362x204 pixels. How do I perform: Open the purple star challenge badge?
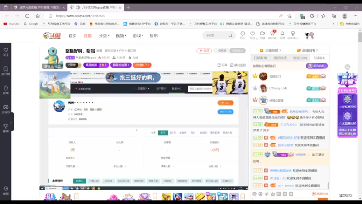pos(96,65)
